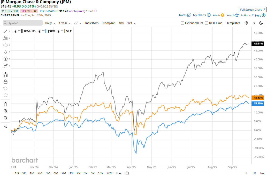
Task: Expand the bottom panel double chevron
Action: pyautogui.click(x=246, y=173)
